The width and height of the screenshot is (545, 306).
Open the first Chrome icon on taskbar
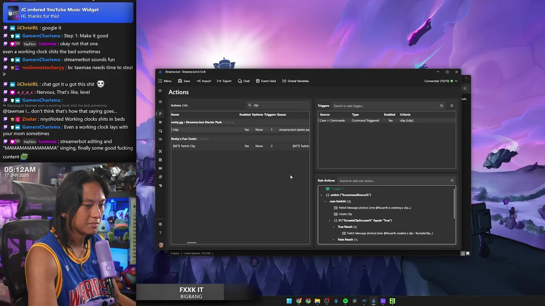pyautogui.click(x=298, y=301)
